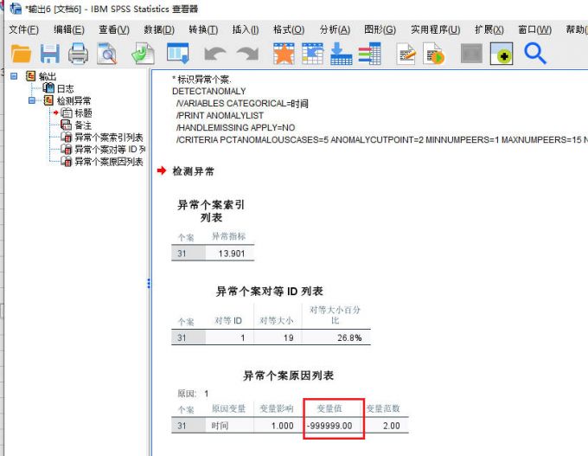Click the SPSS app icon in title bar
The width and height of the screenshot is (588, 456).
pos(16,9)
